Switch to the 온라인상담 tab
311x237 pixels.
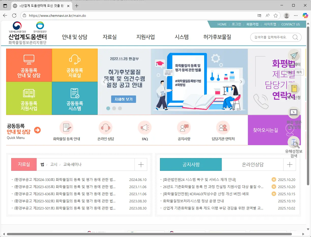point(253,164)
